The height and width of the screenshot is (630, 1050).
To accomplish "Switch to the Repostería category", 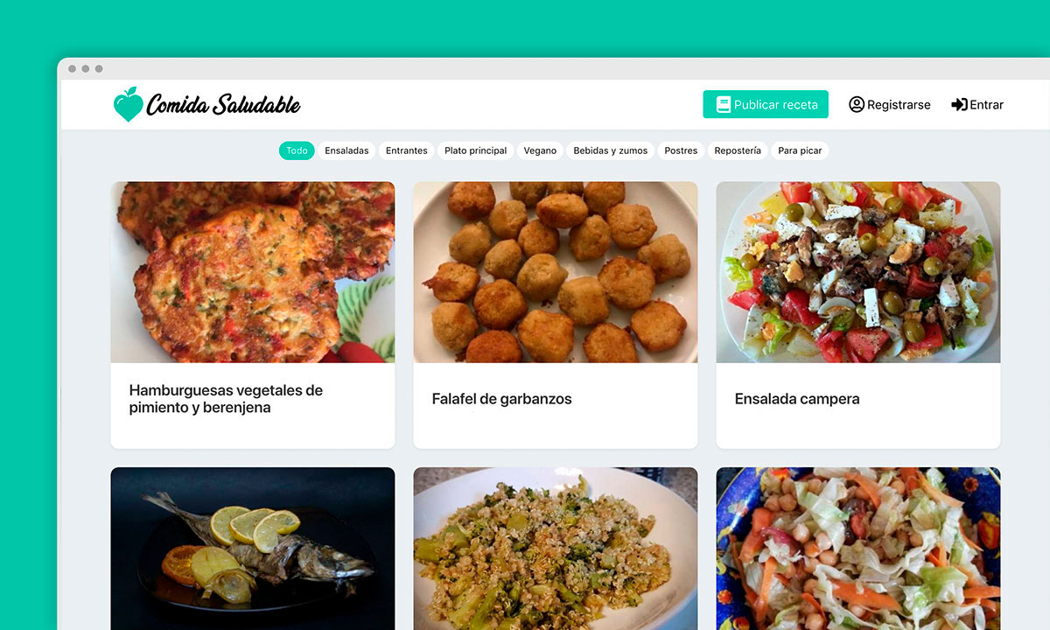I will pos(738,150).
